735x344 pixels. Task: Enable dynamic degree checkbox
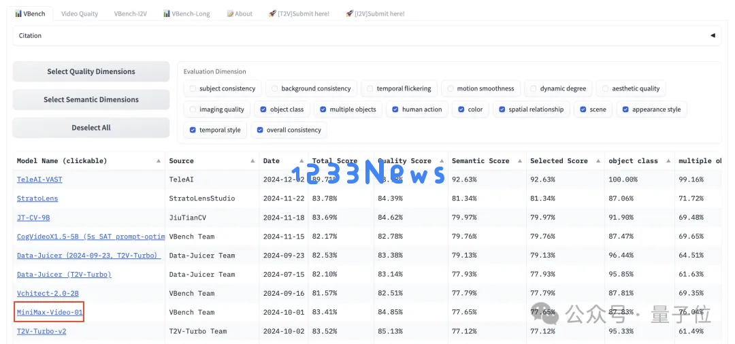pos(534,88)
